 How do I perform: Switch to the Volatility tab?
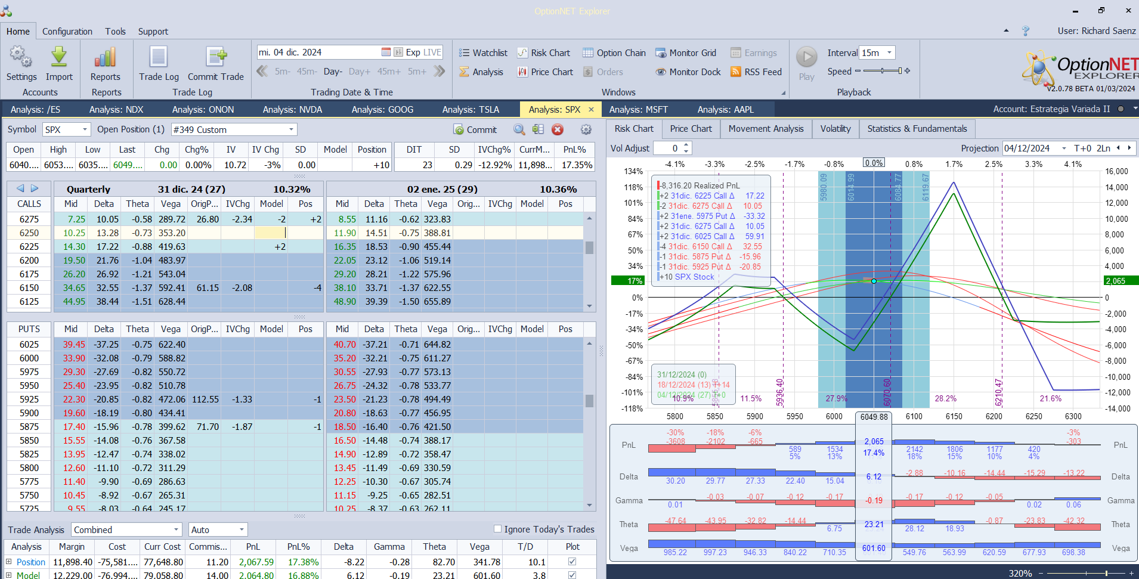[835, 129]
